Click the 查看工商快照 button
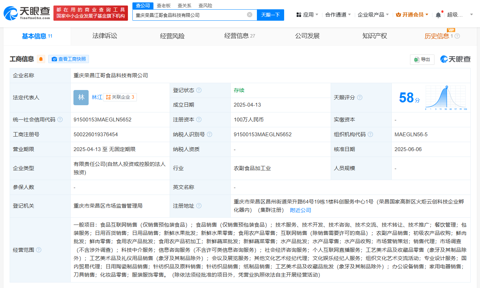The width and height of the screenshot is (480, 288). [69, 59]
